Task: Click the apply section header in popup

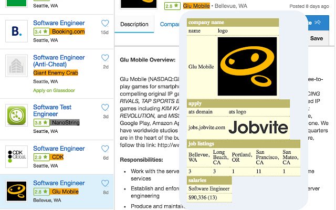Action: (238, 103)
